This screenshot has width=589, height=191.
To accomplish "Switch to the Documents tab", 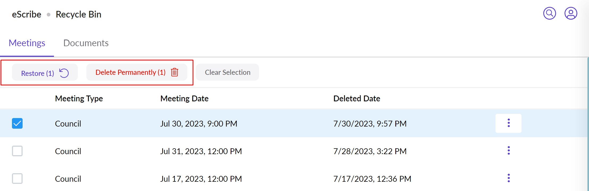I will pyautogui.click(x=86, y=43).
